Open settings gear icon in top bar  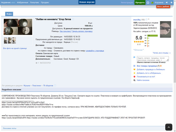click(x=148, y=2)
